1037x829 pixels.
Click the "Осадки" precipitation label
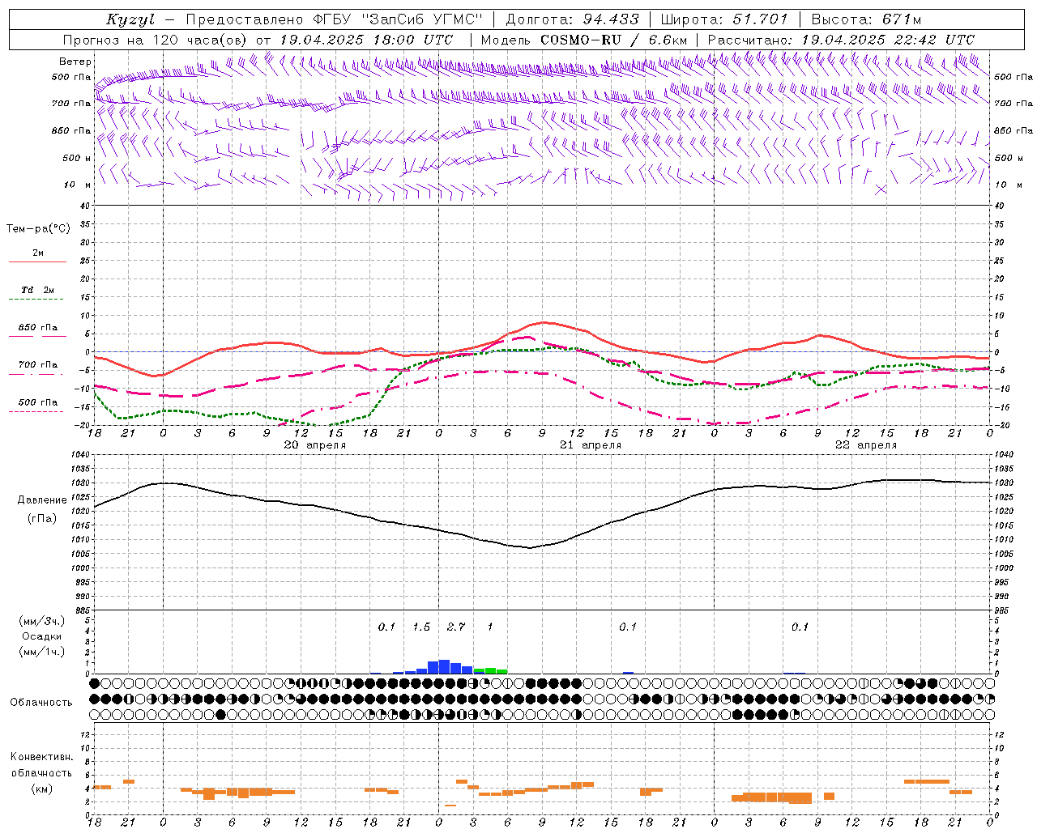[42, 636]
